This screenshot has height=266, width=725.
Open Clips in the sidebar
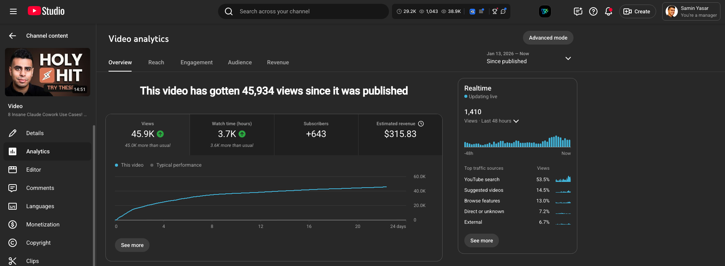tap(48, 261)
